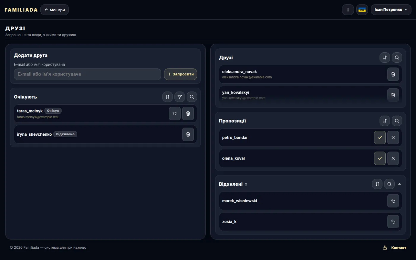Open the filter in the Очікують panel
The height and width of the screenshot is (260, 416).
(180, 97)
